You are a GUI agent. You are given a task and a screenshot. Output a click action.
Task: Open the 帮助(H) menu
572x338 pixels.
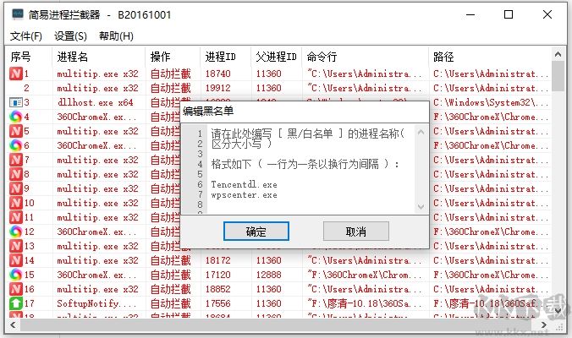click(116, 36)
